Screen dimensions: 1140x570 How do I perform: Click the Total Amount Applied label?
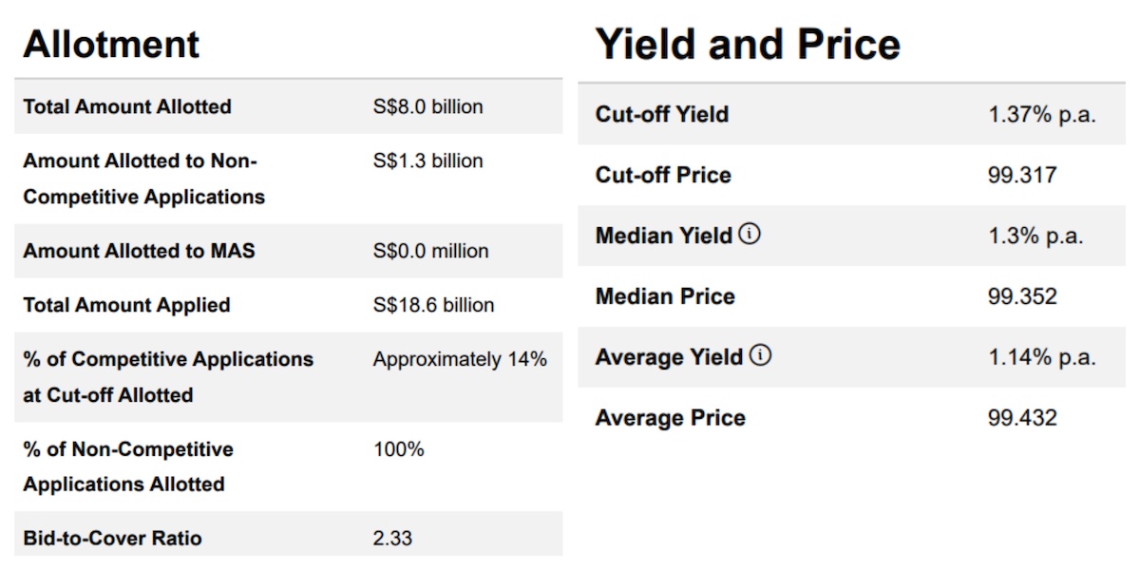tap(126, 306)
